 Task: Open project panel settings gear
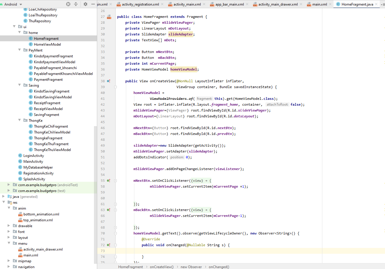point(85,4)
